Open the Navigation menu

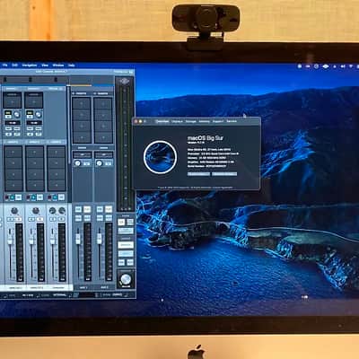[x=30, y=65]
